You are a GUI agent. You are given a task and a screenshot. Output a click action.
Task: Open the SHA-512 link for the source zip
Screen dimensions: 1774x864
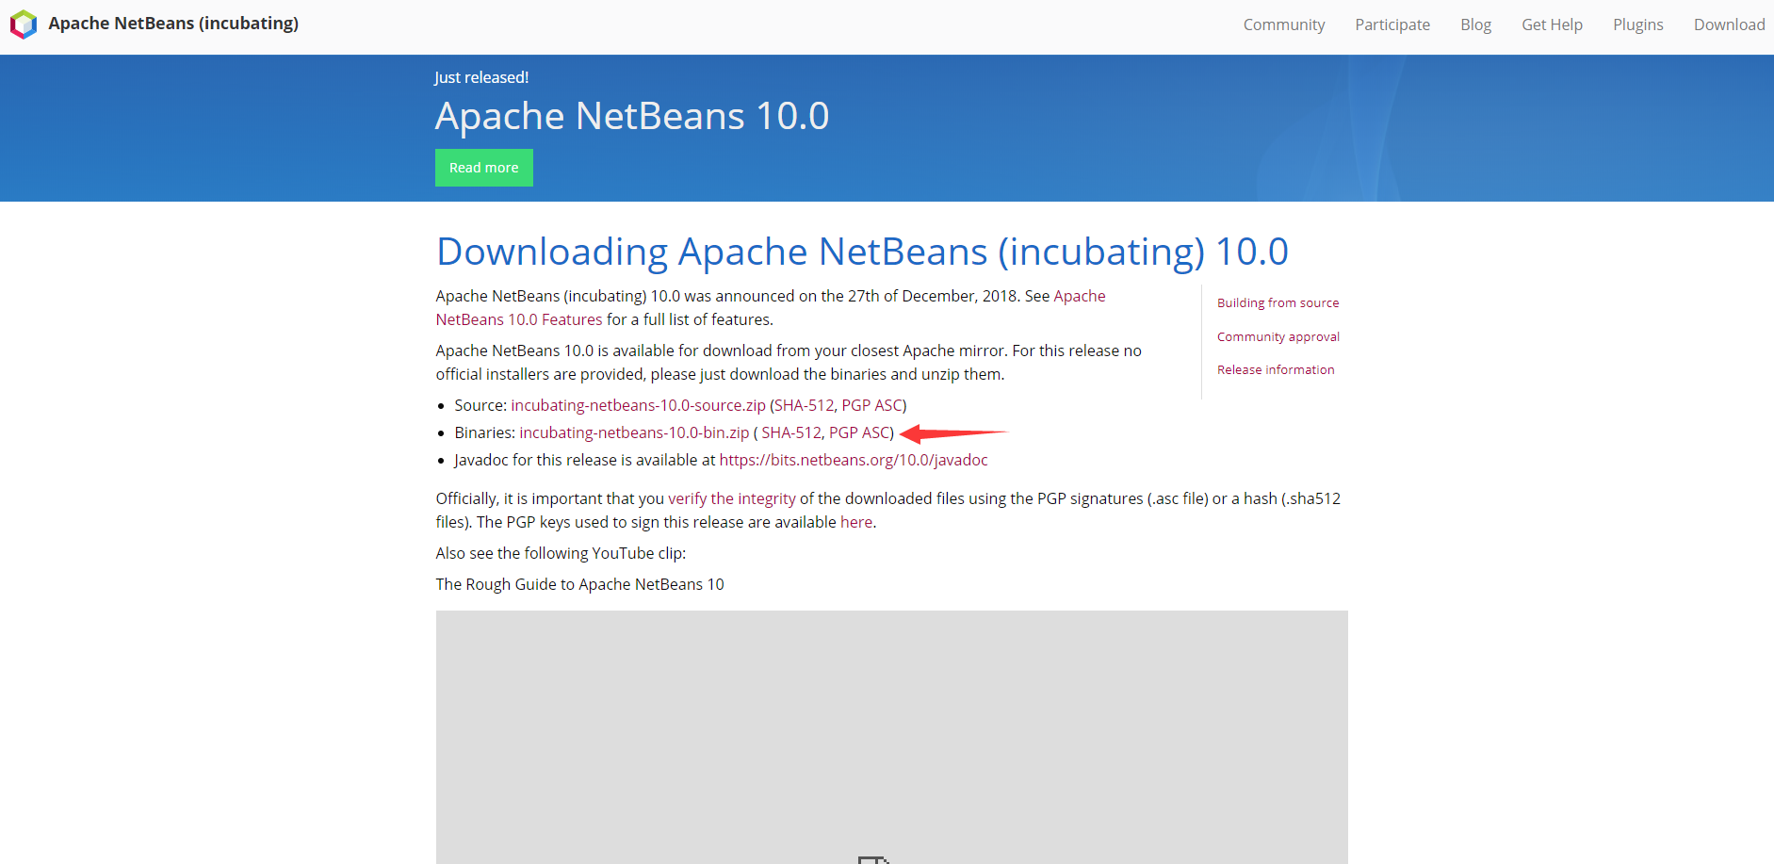point(804,405)
